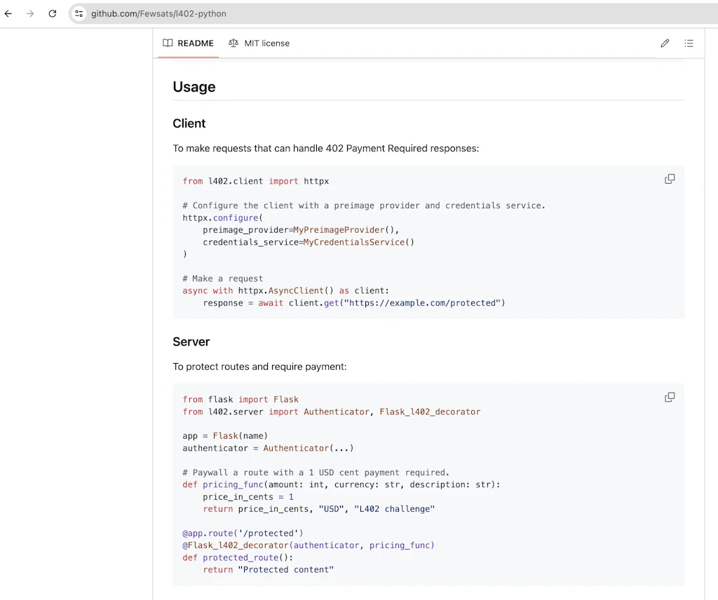
Task: Click the pricing_func definition in the code
Action: (233, 484)
